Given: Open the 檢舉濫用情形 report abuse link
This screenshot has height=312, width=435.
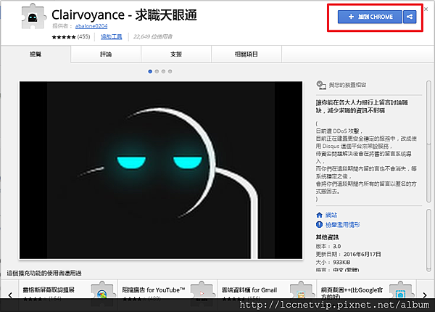Looking at the screenshot, I should 343,224.
